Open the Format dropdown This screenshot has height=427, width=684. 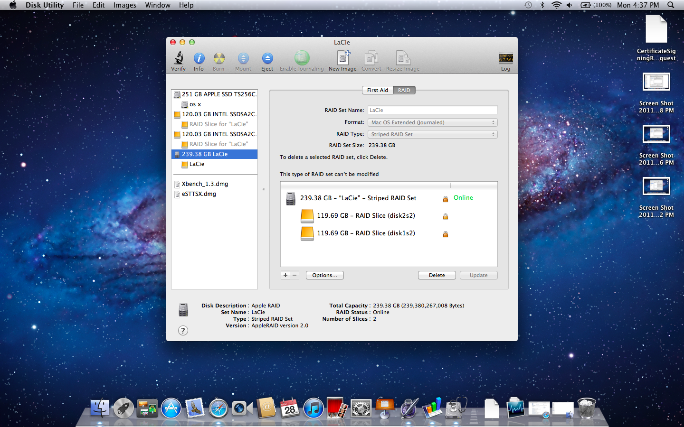pos(432,122)
